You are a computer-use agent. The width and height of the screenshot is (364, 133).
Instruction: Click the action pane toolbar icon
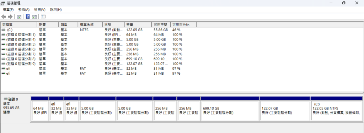point(34,17)
